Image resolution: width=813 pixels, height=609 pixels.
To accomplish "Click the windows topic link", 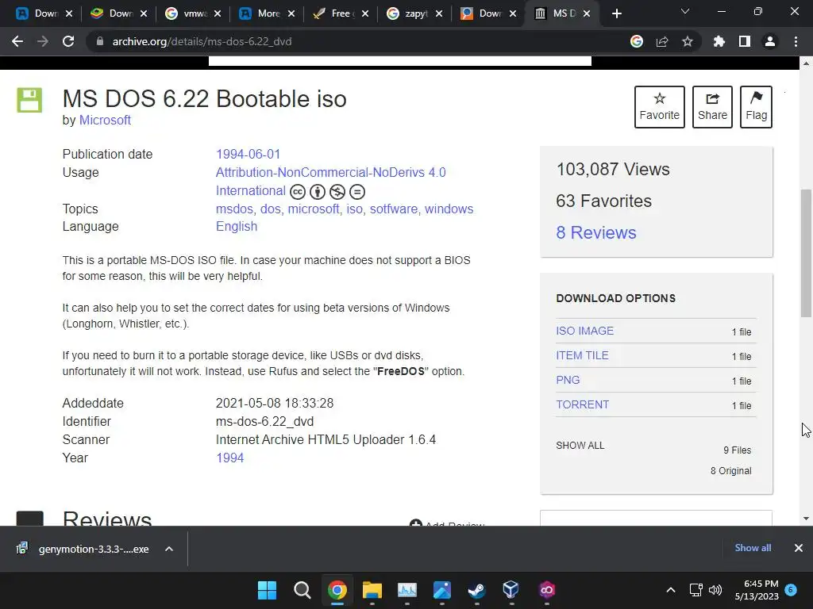I will (x=449, y=209).
